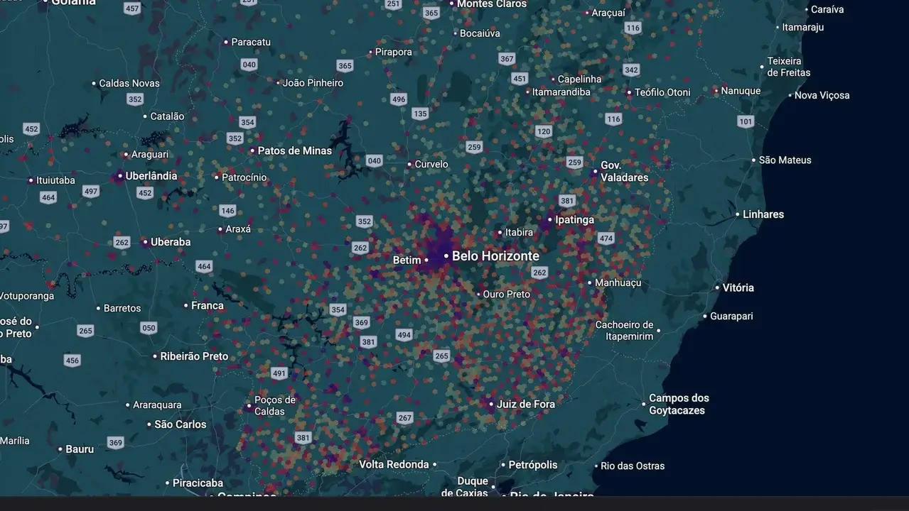This screenshot has width=909, height=511.
Task: Click the 251 road shield near Montes Claros
Action: (x=393, y=4)
